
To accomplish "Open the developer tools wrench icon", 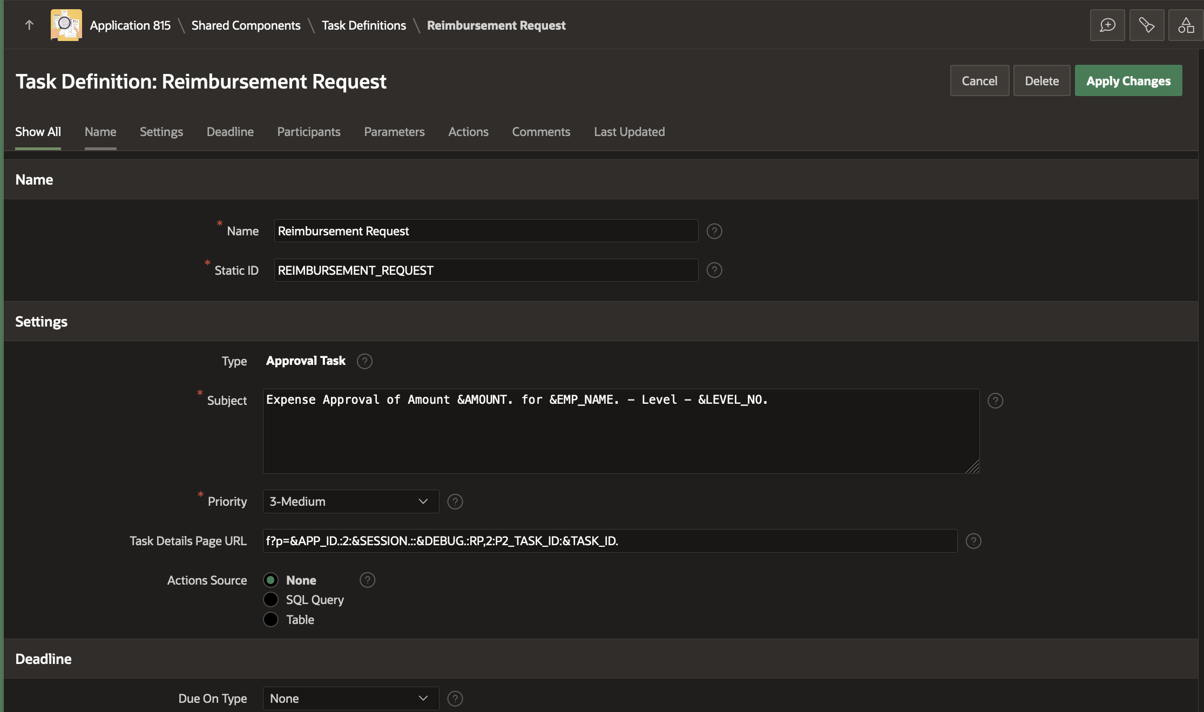I will [x=1146, y=25].
